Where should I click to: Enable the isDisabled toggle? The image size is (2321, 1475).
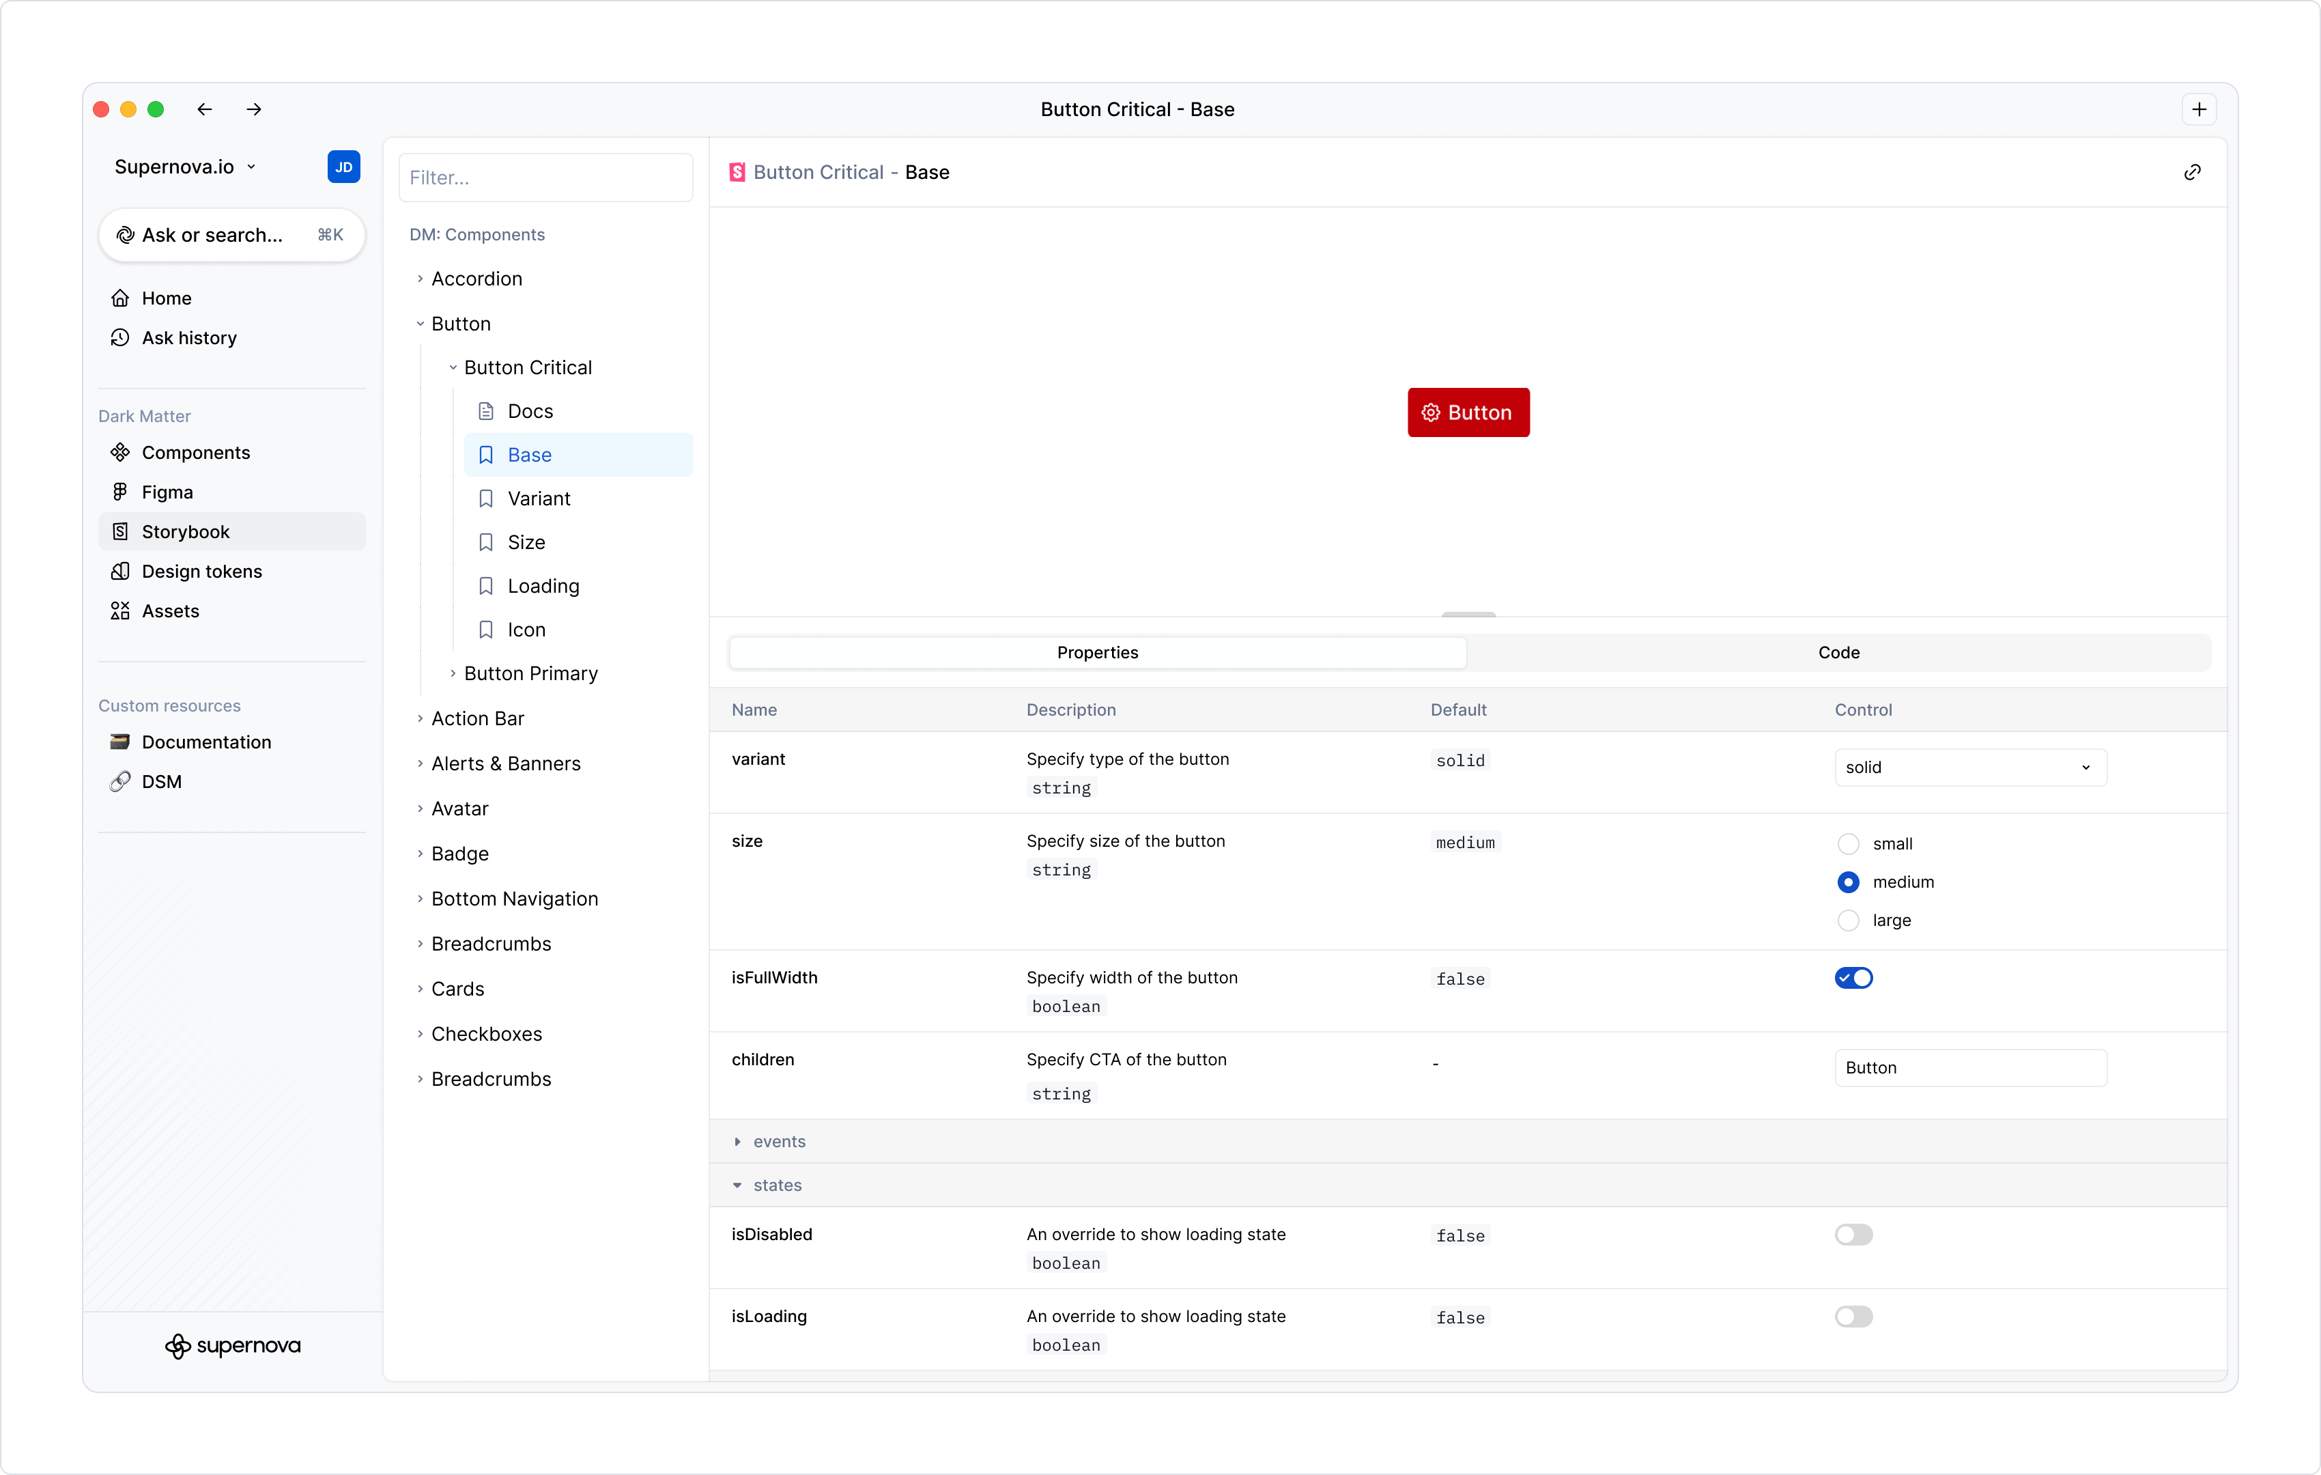[1853, 1234]
